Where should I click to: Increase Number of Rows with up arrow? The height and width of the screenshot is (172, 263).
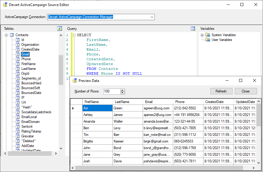122,90
